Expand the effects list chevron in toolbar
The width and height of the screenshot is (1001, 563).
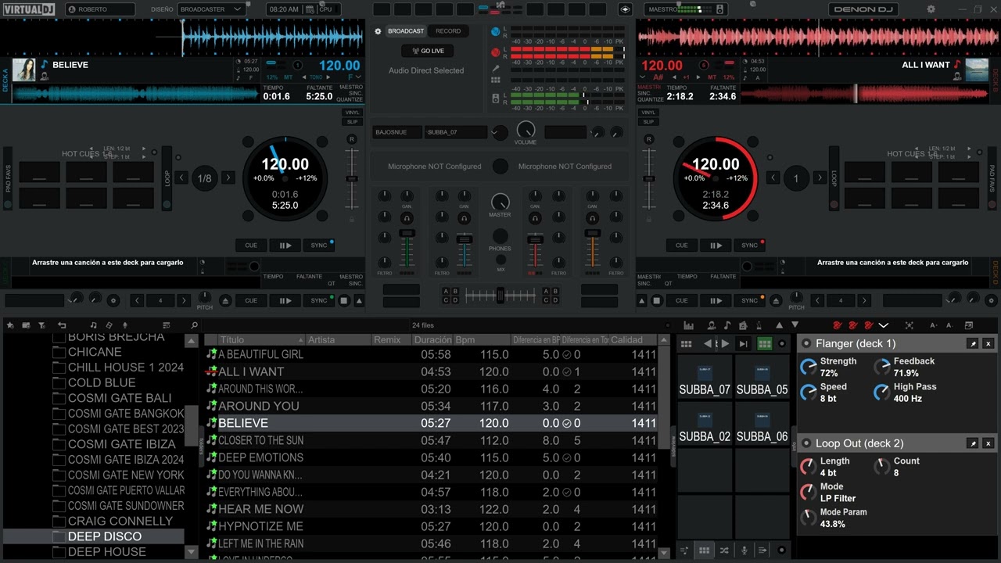point(884,325)
